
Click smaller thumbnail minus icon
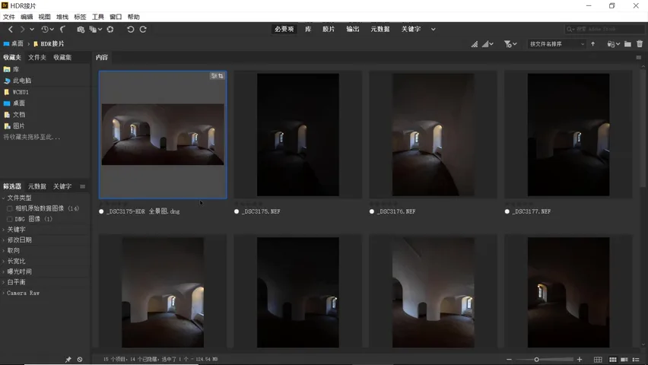click(509, 360)
